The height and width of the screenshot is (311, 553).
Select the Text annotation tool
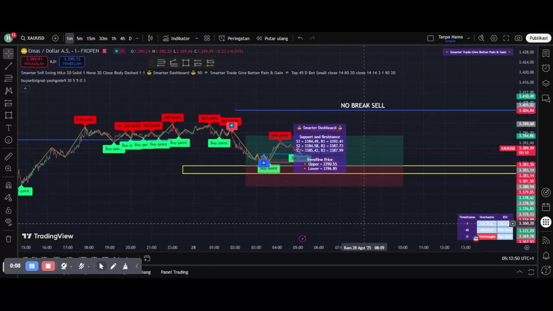pyautogui.click(x=8, y=128)
